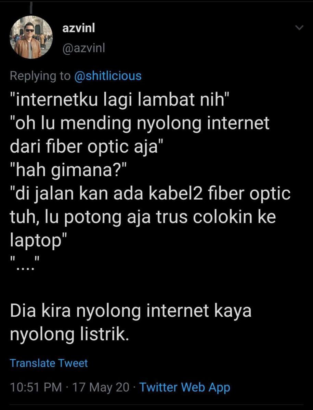This screenshot has width=313, height=410.
Task: Click the line "oh lu mending nyolong internet"
Action: (140, 124)
